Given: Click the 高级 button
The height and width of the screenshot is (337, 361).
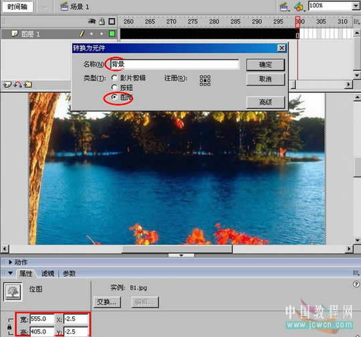Looking at the screenshot, I should pyautogui.click(x=265, y=102).
